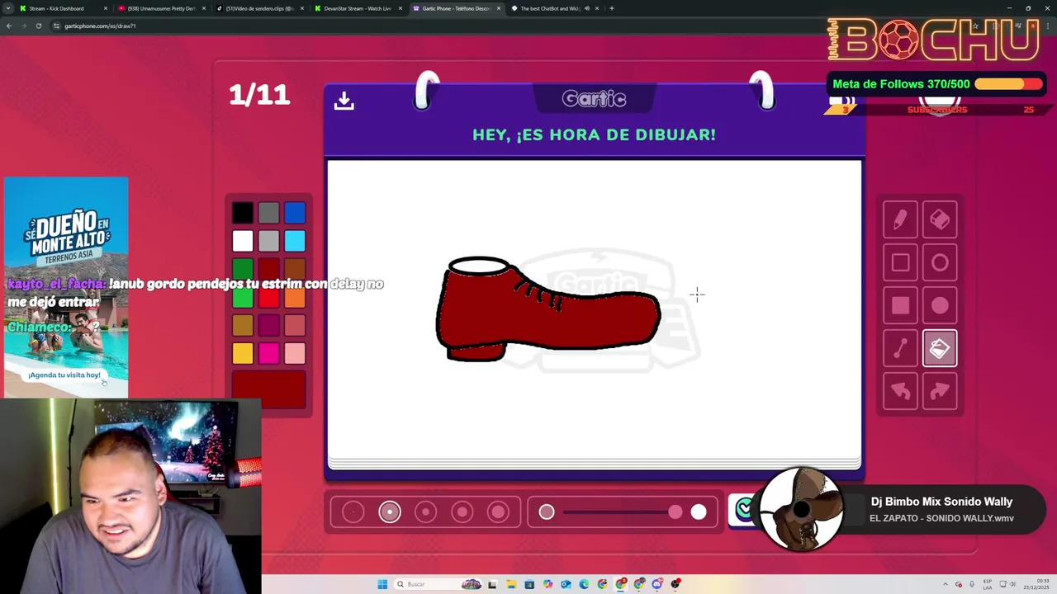Viewport: 1057px width, 594px height.
Task: Pick the light gray color swatch
Action: pyautogui.click(x=268, y=241)
